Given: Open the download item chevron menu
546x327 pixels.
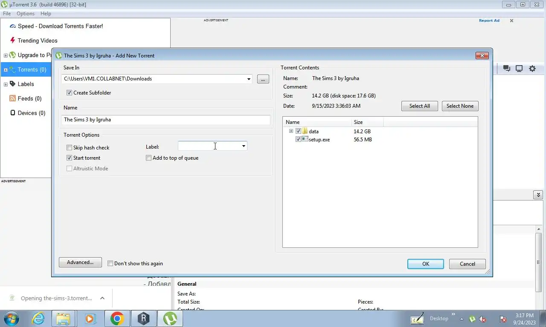Looking at the screenshot, I should 102,298.
